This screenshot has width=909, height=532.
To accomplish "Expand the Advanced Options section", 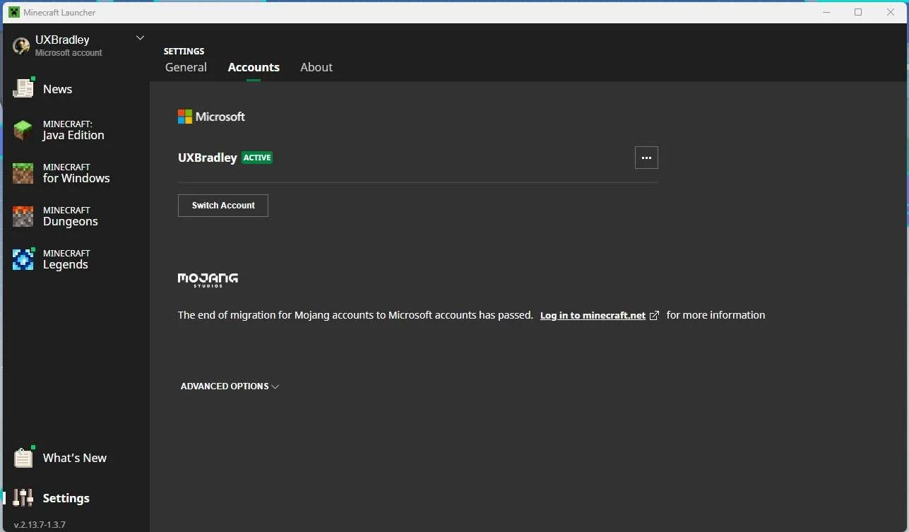I will pyautogui.click(x=230, y=386).
